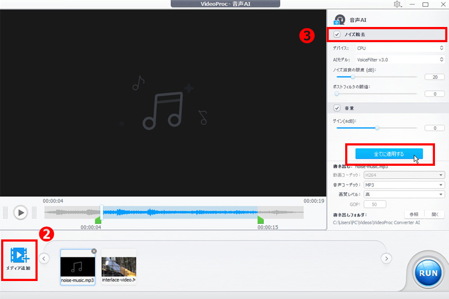Toggle the ノイズ除去 checkbox
Screen dimensions: 449x299
337,35
